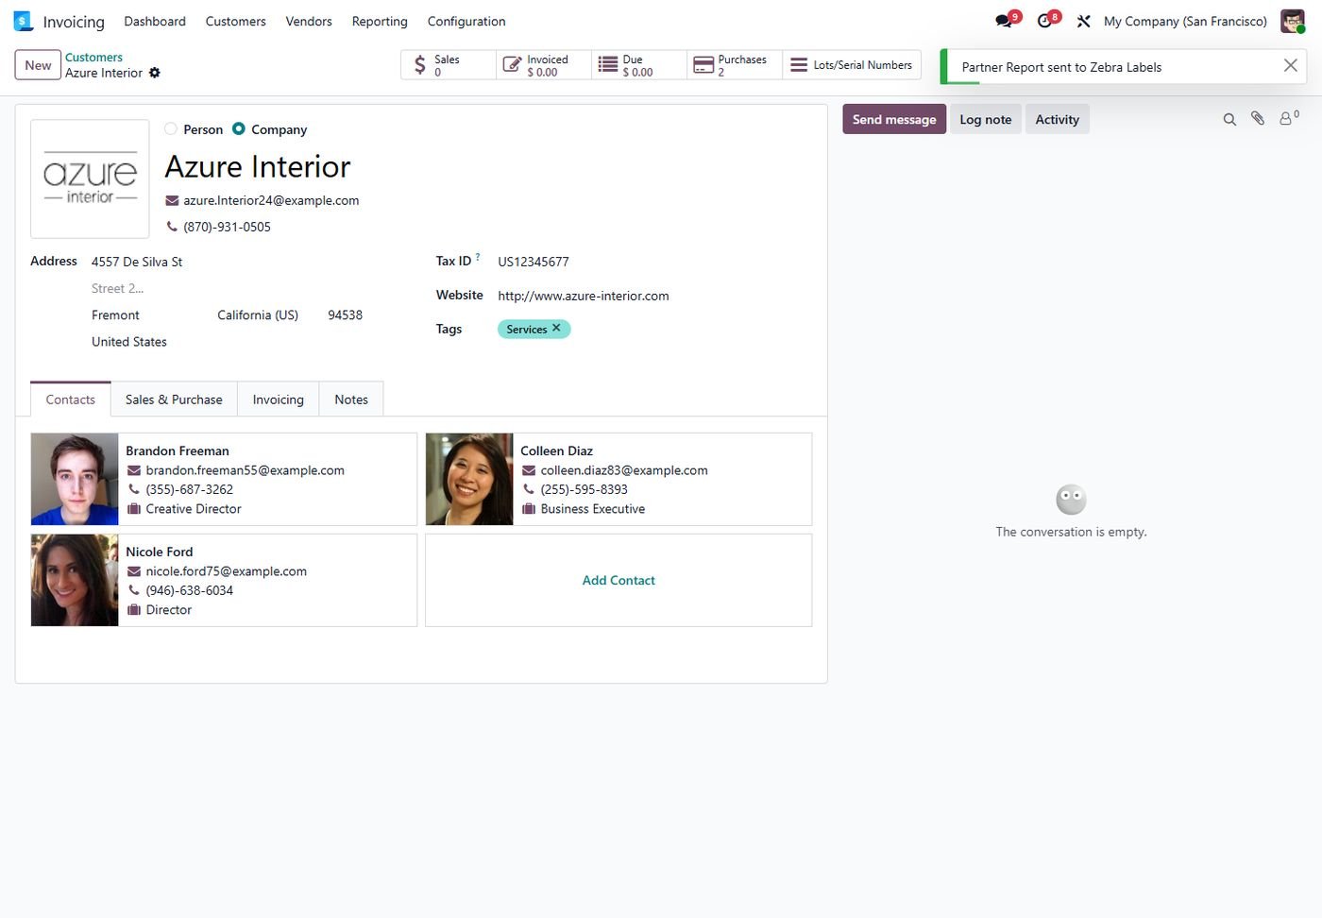The width and height of the screenshot is (1322, 918).
Task: Switch to the Notes tab
Action: [x=351, y=399]
